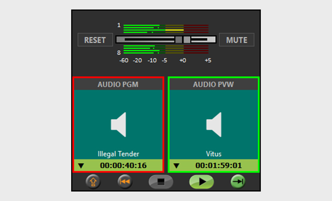Select the AUDIO PGM panel header
The width and height of the screenshot is (332, 201).
pyautogui.click(x=118, y=84)
